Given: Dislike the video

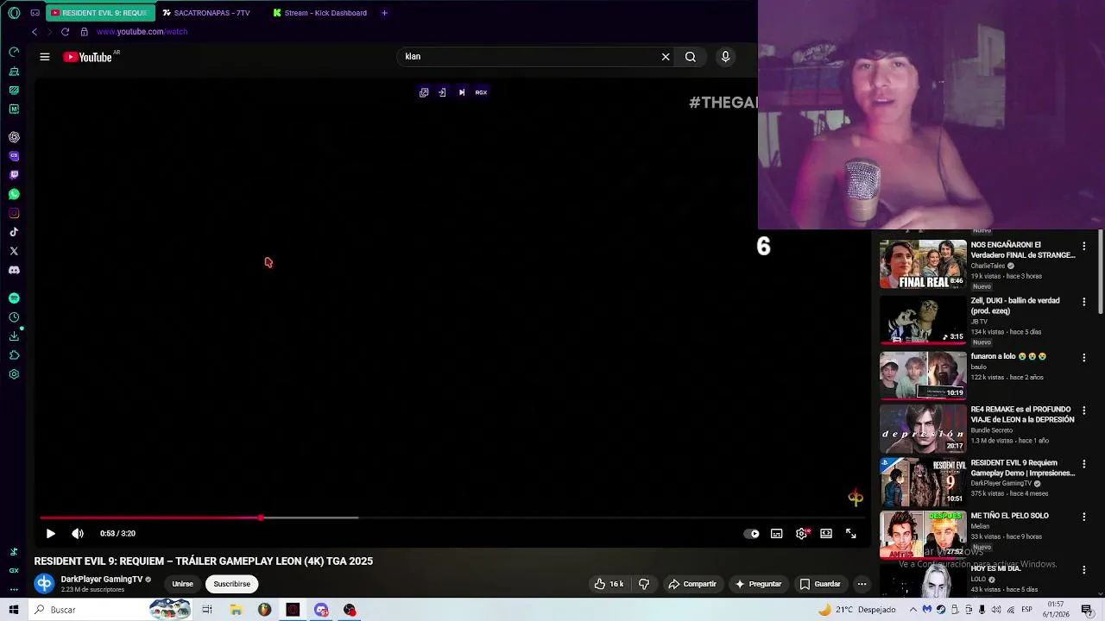Looking at the screenshot, I should click(x=644, y=584).
